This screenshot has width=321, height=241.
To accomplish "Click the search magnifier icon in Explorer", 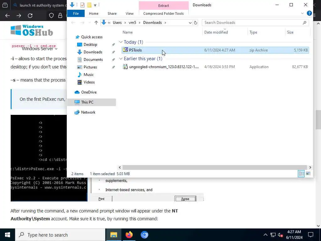I will (x=304, y=23).
